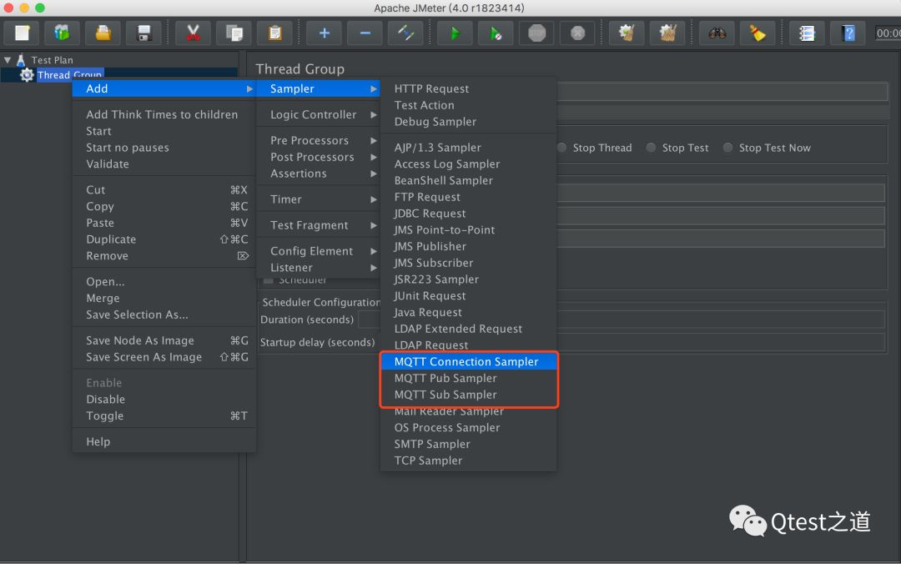
Task: Open the Sampler submenu
Action: point(319,88)
